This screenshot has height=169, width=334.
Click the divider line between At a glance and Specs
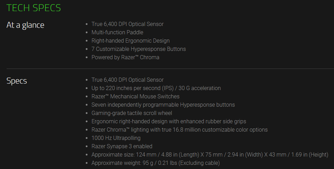point(170,69)
